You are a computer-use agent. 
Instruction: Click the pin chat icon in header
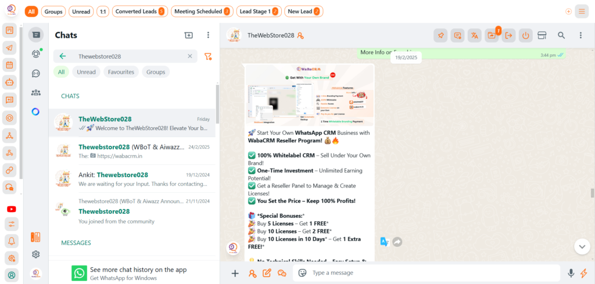click(x=441, y=35)
